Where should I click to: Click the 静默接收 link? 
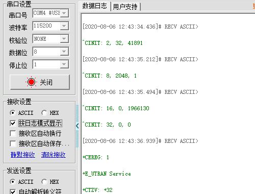23,155
